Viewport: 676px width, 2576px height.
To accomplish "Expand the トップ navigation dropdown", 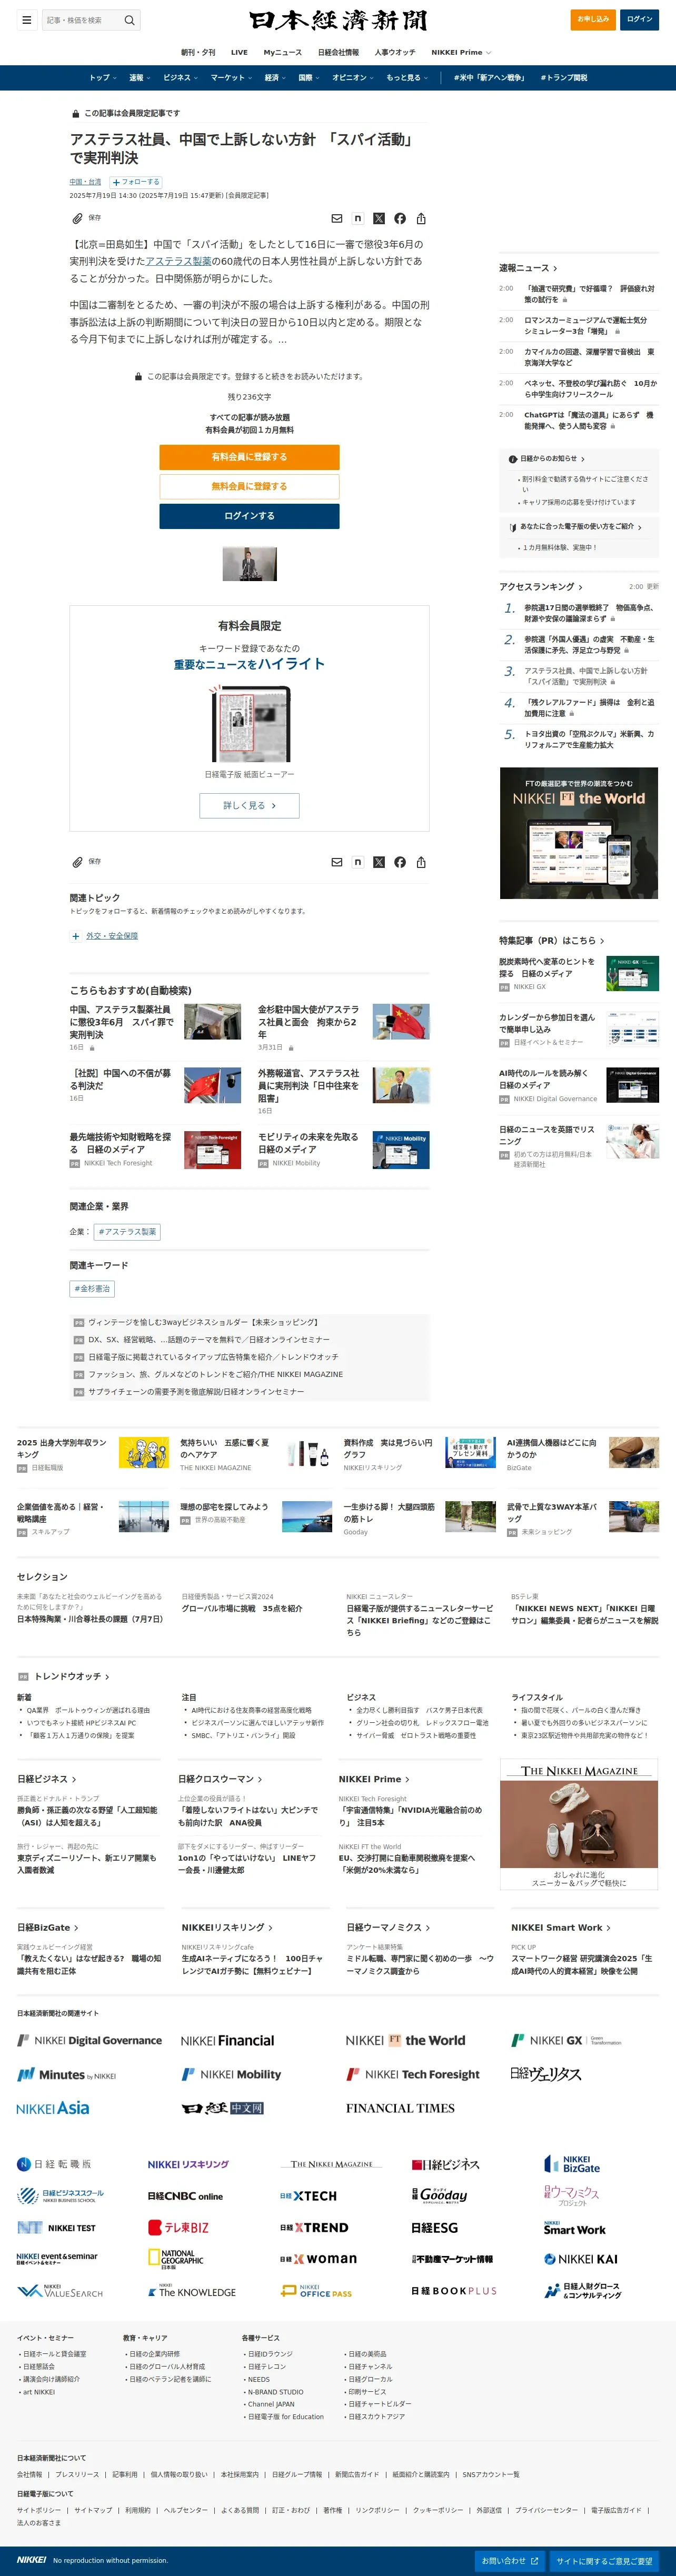I will click(x=102, y=78).
